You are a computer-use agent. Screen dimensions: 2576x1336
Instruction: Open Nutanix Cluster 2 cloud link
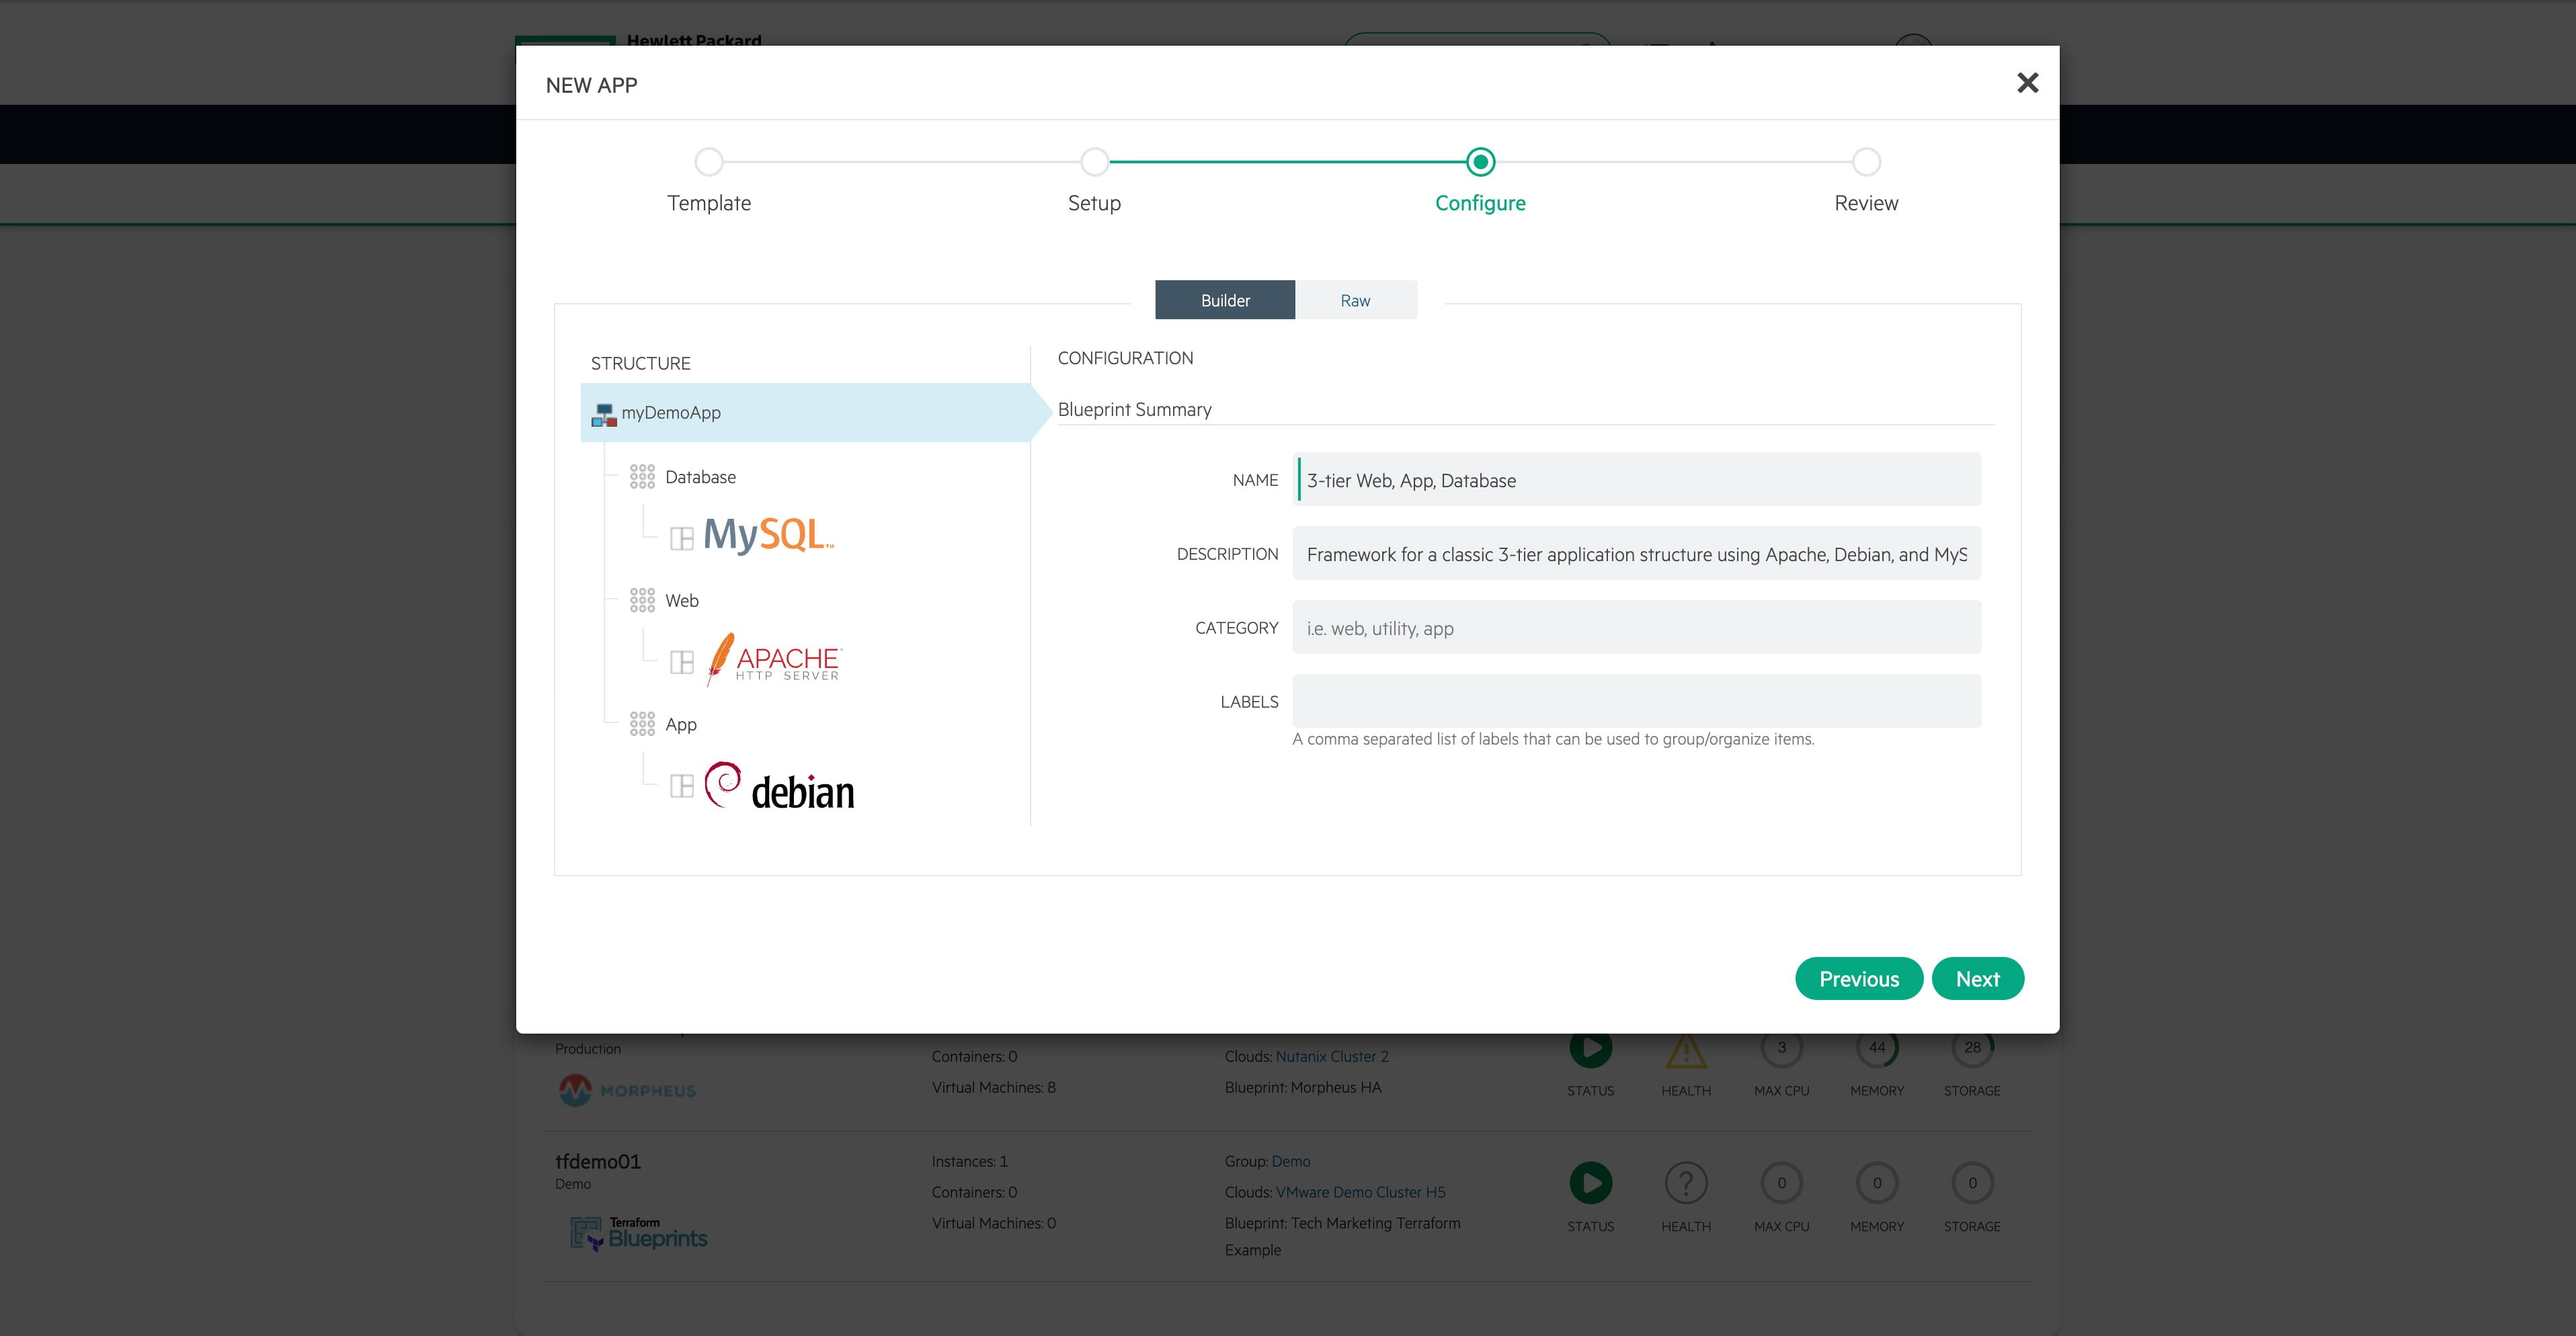click(x=1332, y=1056)
